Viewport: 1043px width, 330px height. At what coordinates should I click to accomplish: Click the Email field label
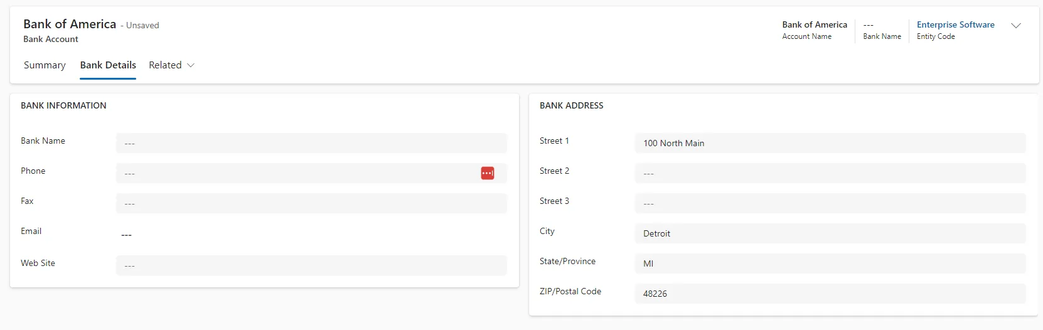(31, 231)
